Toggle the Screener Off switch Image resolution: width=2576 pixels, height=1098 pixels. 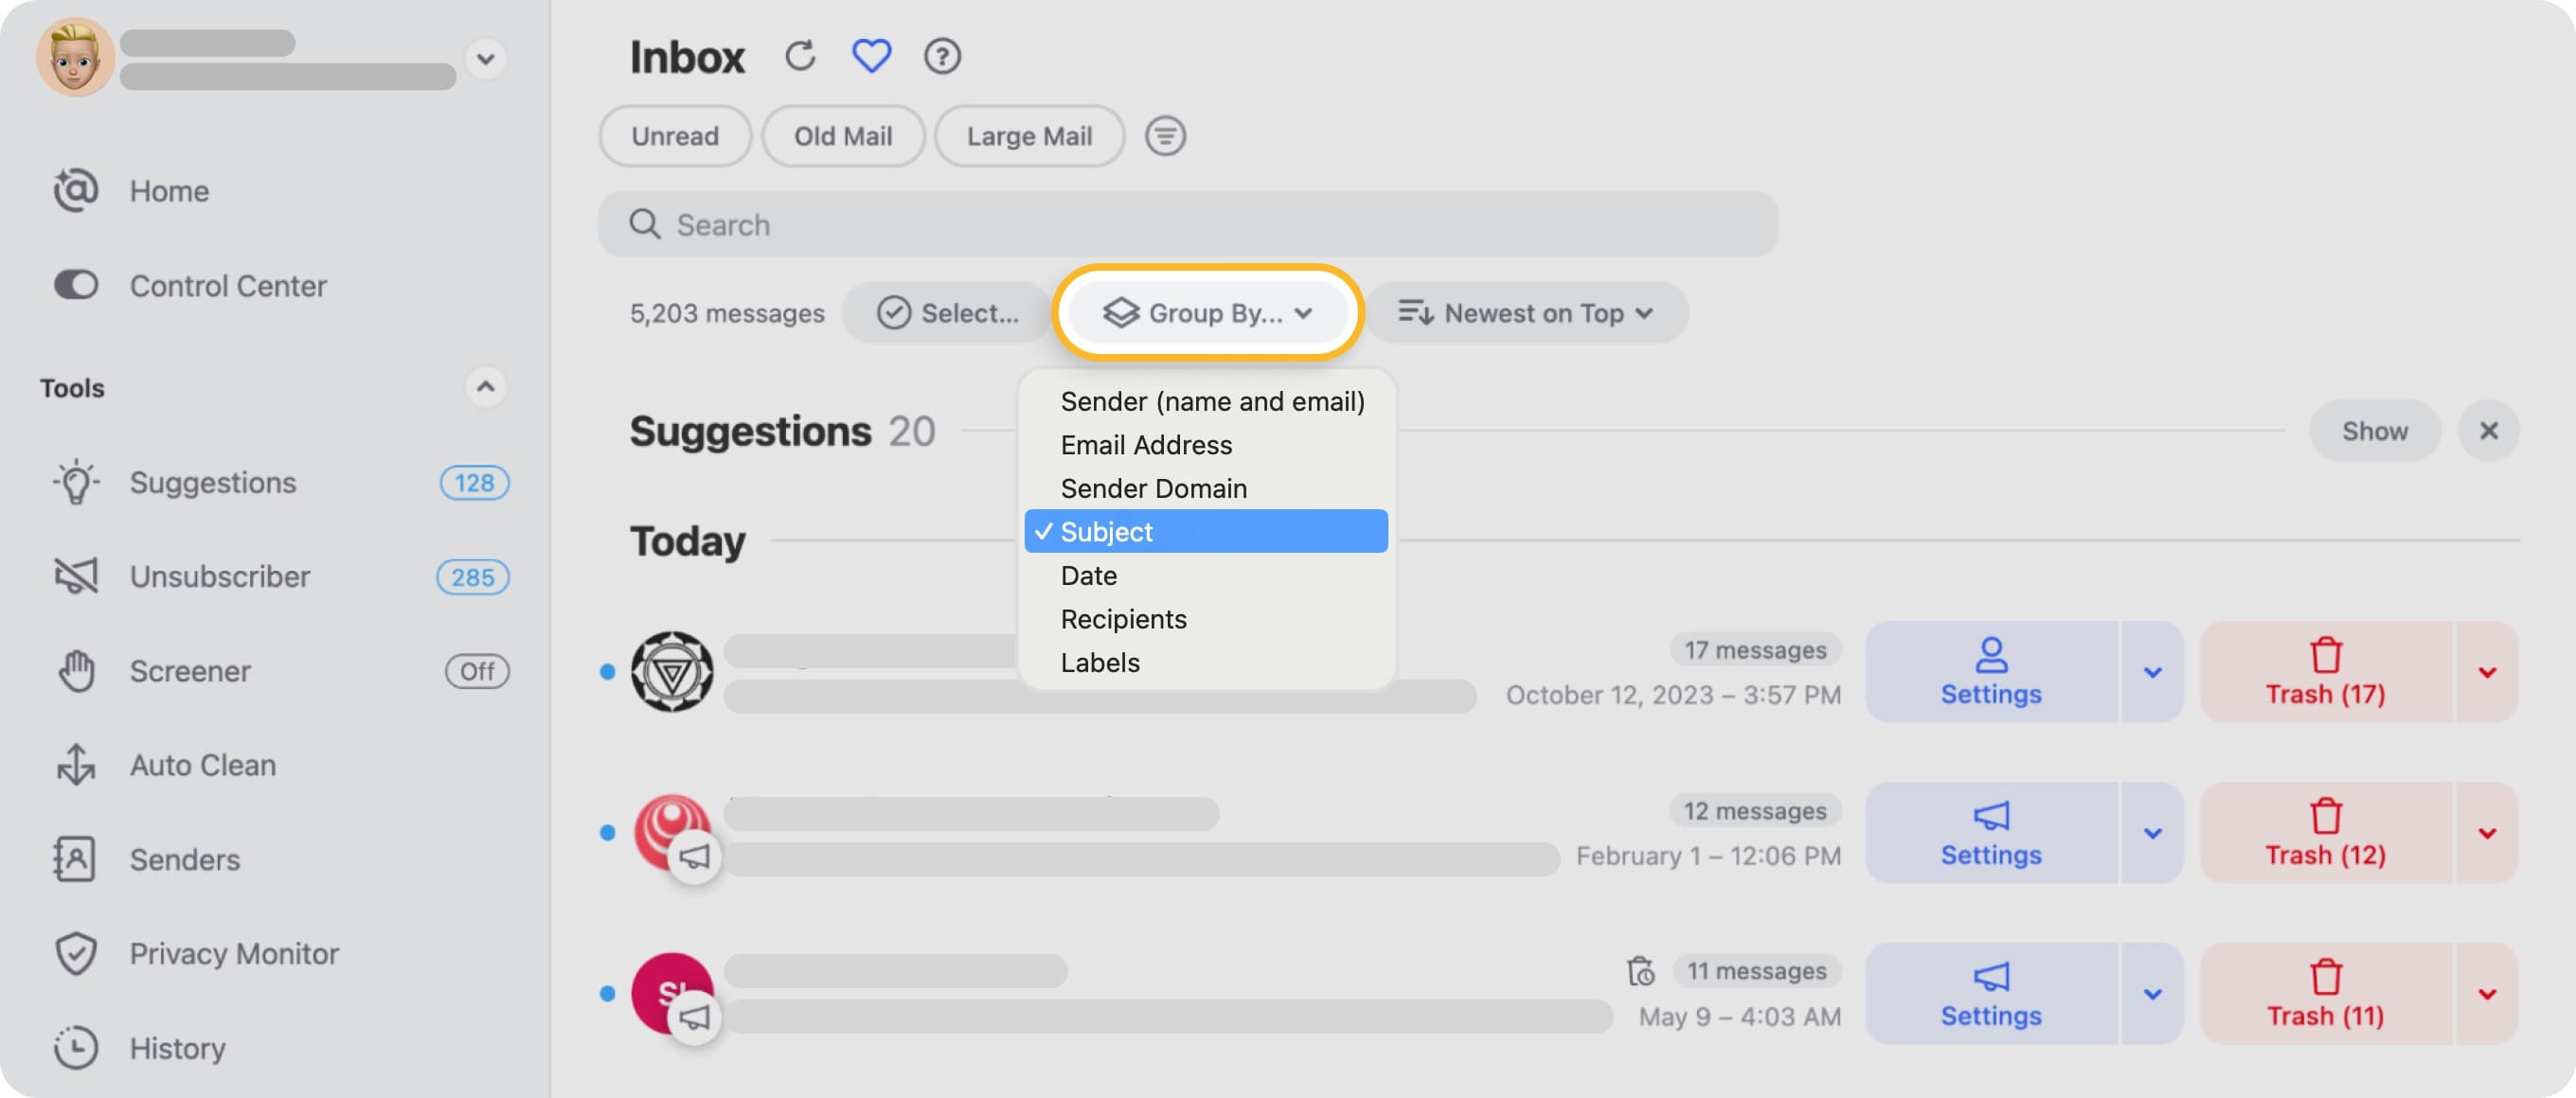[x=476, y=670]
